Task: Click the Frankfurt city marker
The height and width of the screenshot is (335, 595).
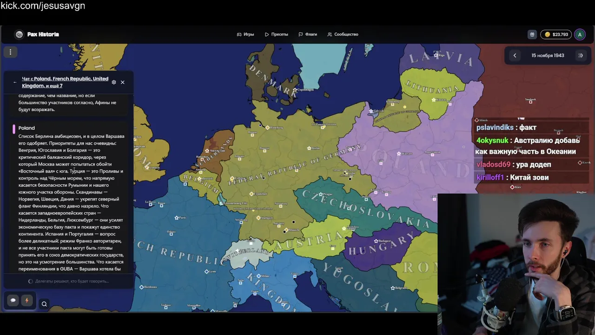Action: point(251,194)
